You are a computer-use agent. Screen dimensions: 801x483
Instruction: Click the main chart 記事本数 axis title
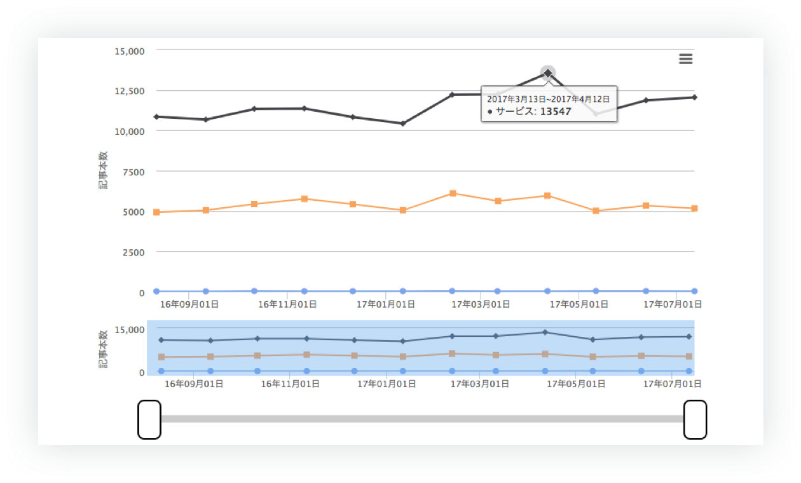(103, 170)
